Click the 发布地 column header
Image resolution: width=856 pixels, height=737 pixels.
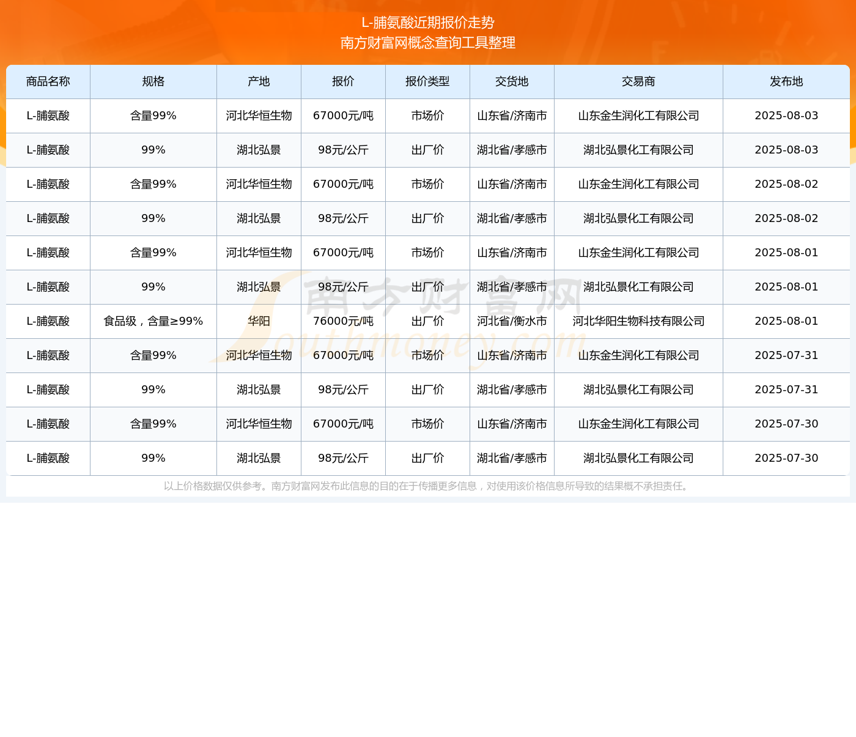tap(786, 81)
